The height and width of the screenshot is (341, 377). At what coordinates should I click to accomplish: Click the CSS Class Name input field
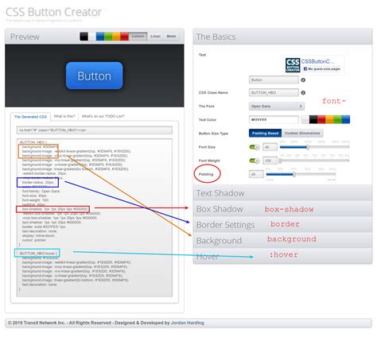[x=274, y=92]
